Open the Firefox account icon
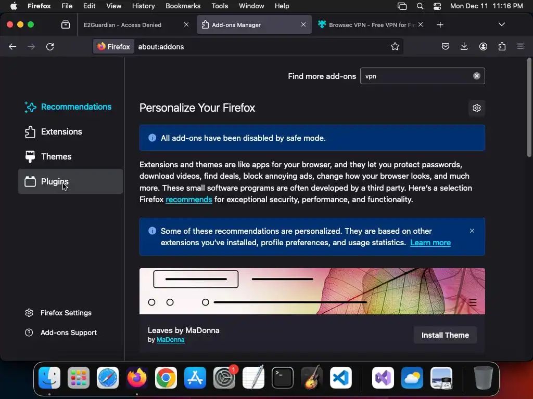Image resolution: width=533 pixels, height=399 pixels. point(483,46)
